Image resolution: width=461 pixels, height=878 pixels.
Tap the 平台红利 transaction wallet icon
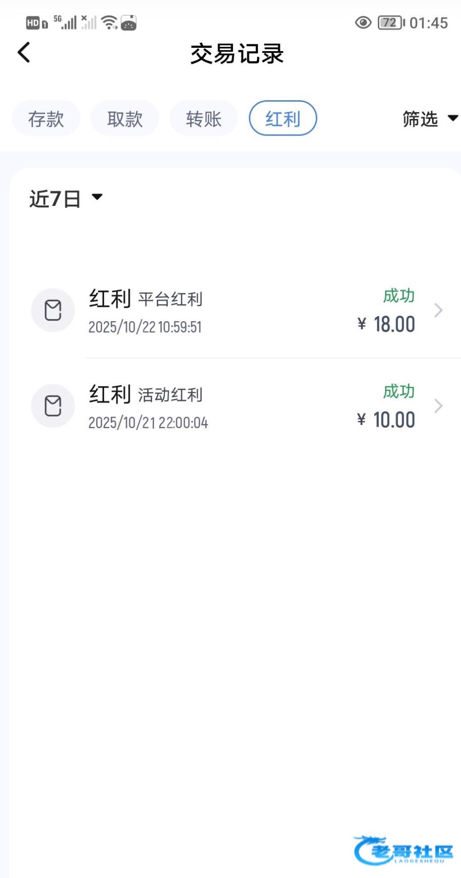point(53,310)
